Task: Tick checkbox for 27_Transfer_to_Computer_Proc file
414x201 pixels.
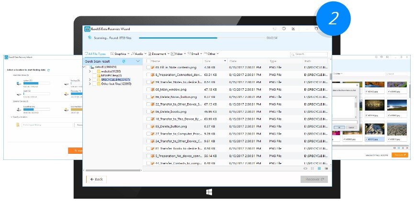Action: click(x=148, y=134)
